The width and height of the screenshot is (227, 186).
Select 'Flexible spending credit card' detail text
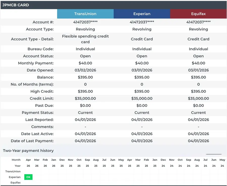click(x=86, y=39)
